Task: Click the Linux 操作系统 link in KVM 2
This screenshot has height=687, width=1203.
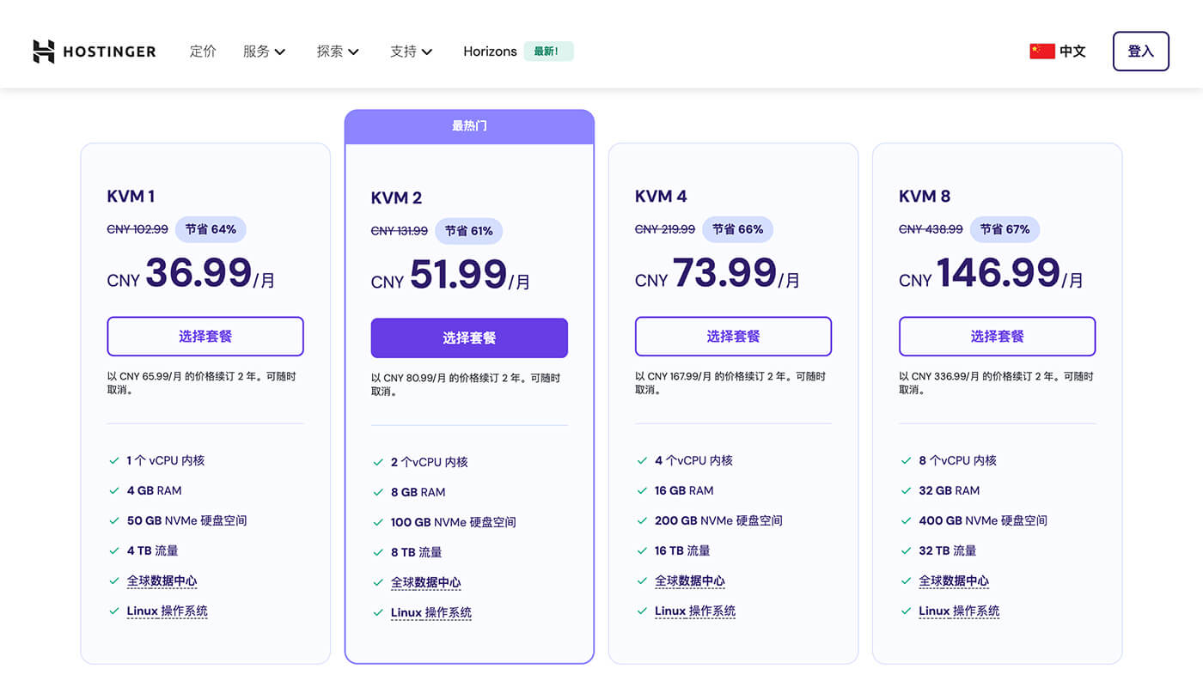Action: 431,612
